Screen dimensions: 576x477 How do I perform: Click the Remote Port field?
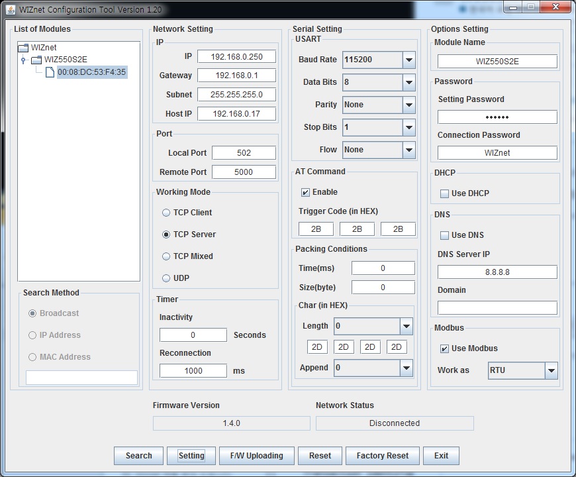(x=244, y=172)
